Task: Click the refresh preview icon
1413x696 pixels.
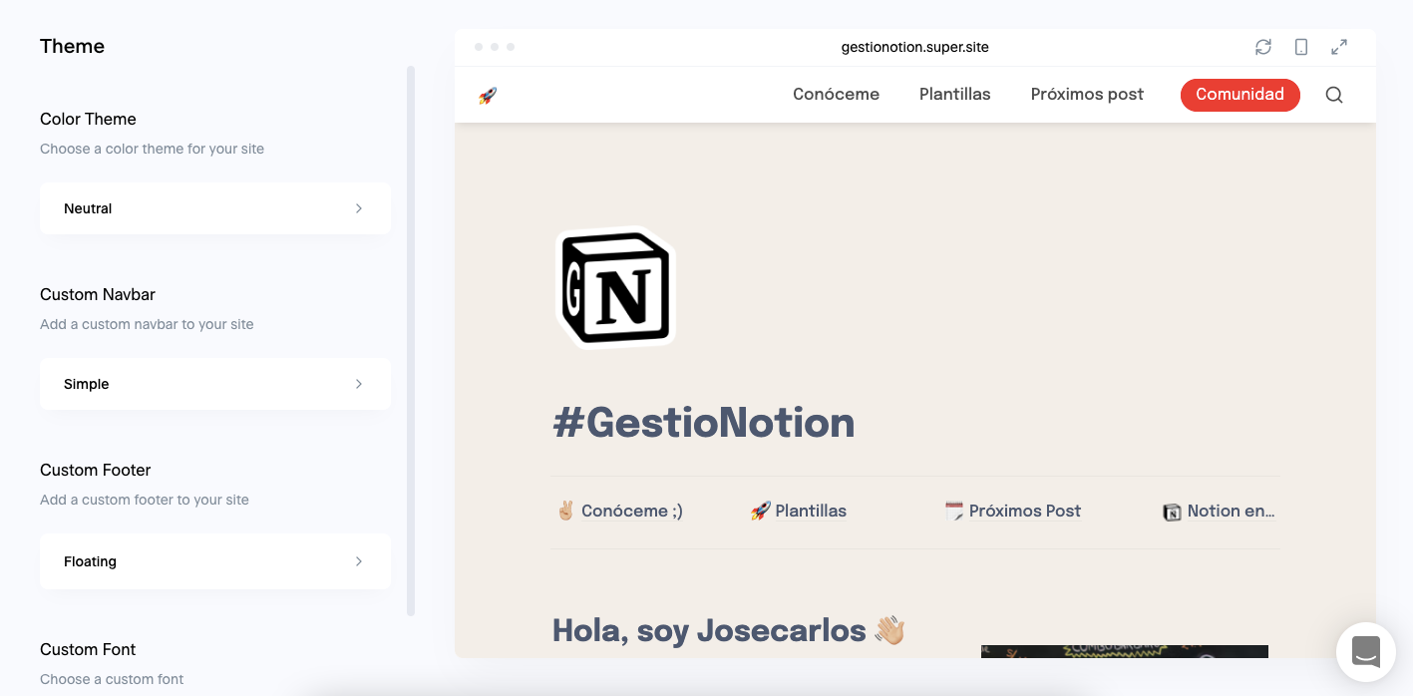Action: 1263,47
